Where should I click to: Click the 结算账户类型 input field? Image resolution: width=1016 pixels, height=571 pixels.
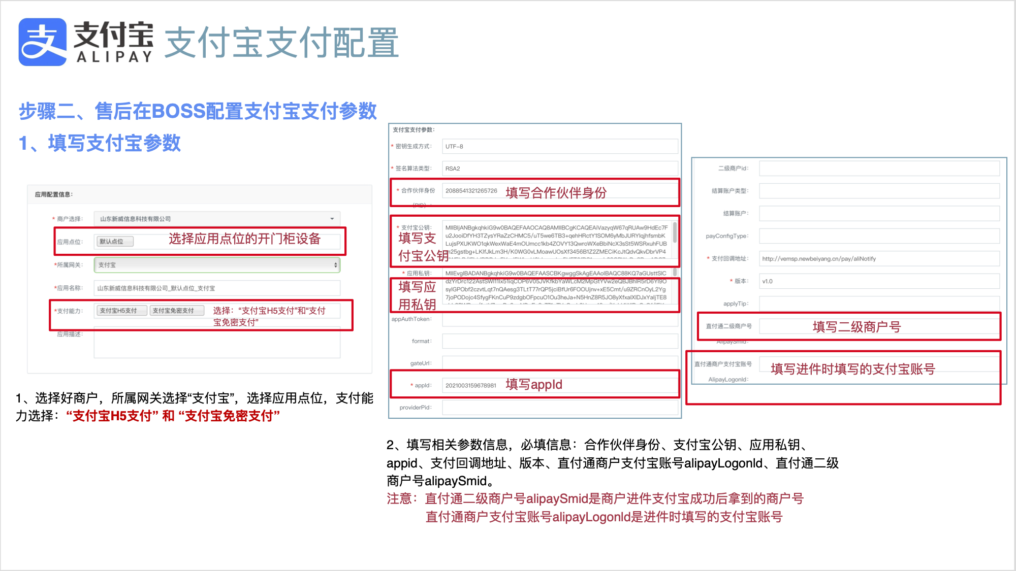[879, 191]
